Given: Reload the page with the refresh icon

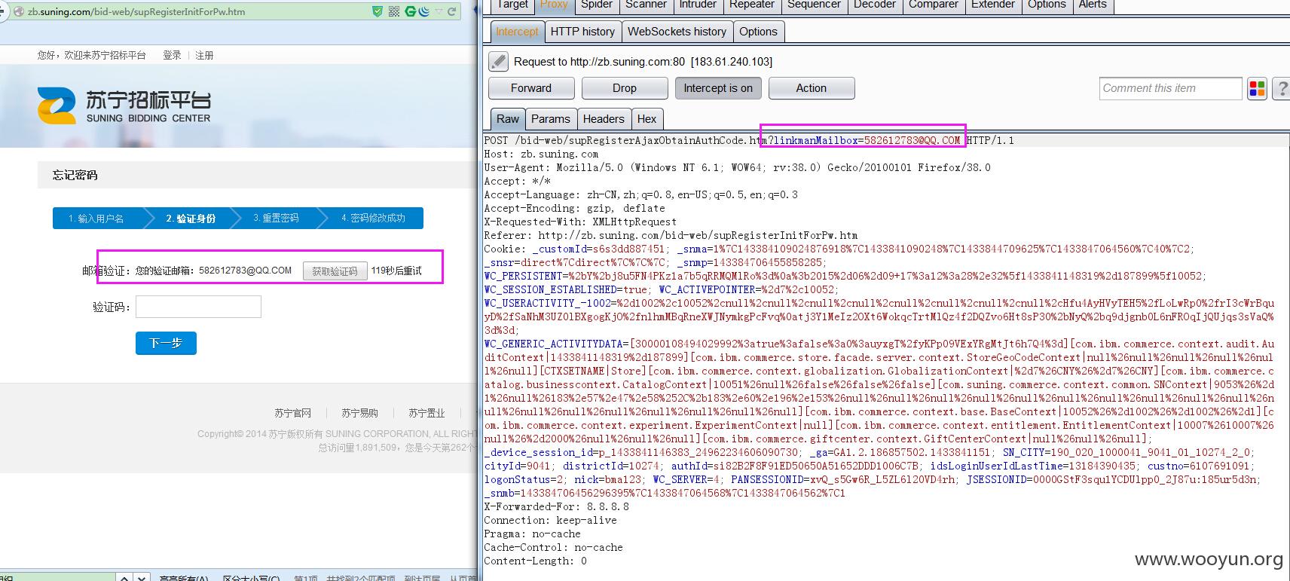Looking at the screenshot, I should (452, 11).
